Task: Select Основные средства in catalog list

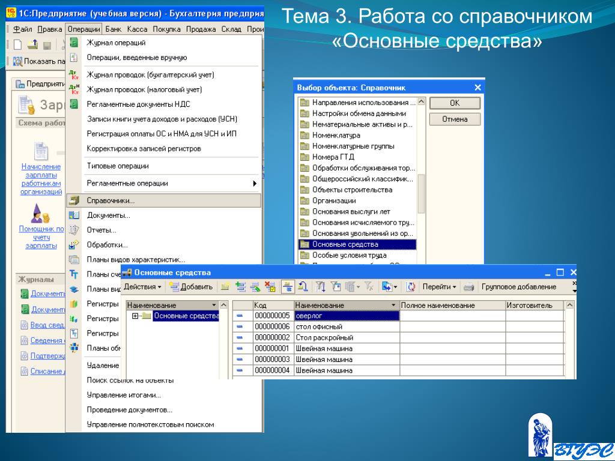Action: [x=357, y=245]
